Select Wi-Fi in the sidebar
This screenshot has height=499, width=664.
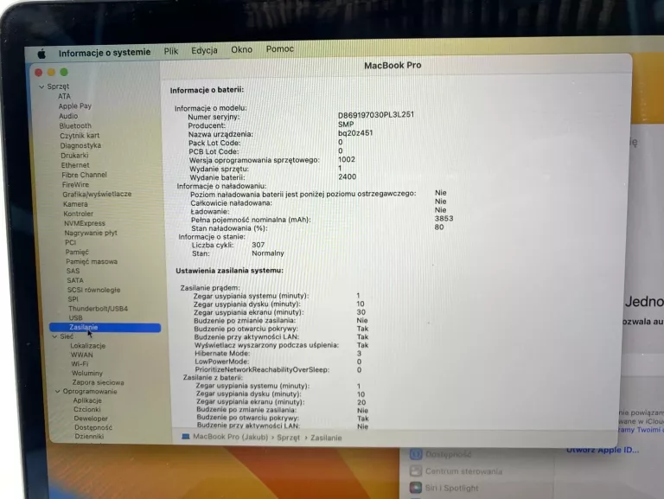(x=80, y=364)
